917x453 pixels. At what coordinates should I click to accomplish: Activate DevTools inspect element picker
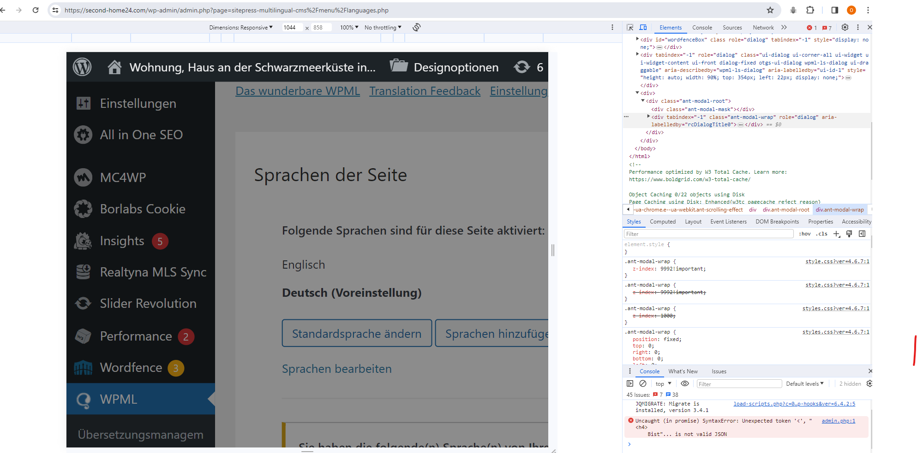(x=630, y=28)
